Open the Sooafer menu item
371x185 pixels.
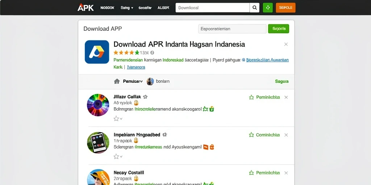point(145,8)
